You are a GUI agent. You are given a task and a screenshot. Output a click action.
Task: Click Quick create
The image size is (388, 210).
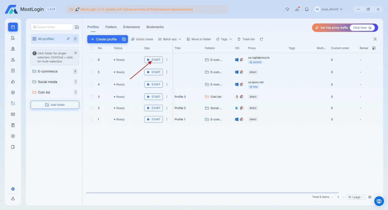tap(142, 39)
